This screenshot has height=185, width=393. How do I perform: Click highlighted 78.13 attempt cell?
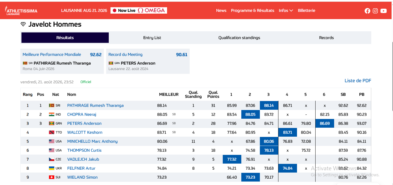click(x=269, y=150)
